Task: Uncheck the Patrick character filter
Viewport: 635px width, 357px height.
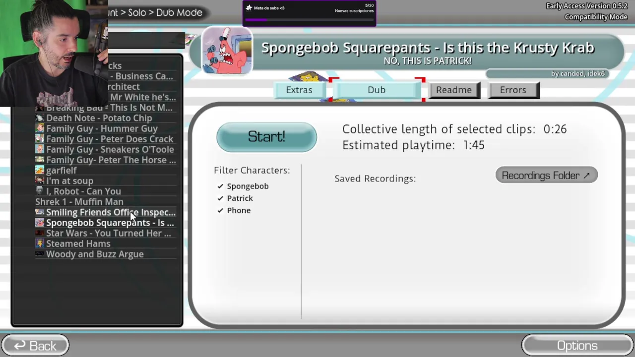Action: pyautogui.click(x=220, y=198)
